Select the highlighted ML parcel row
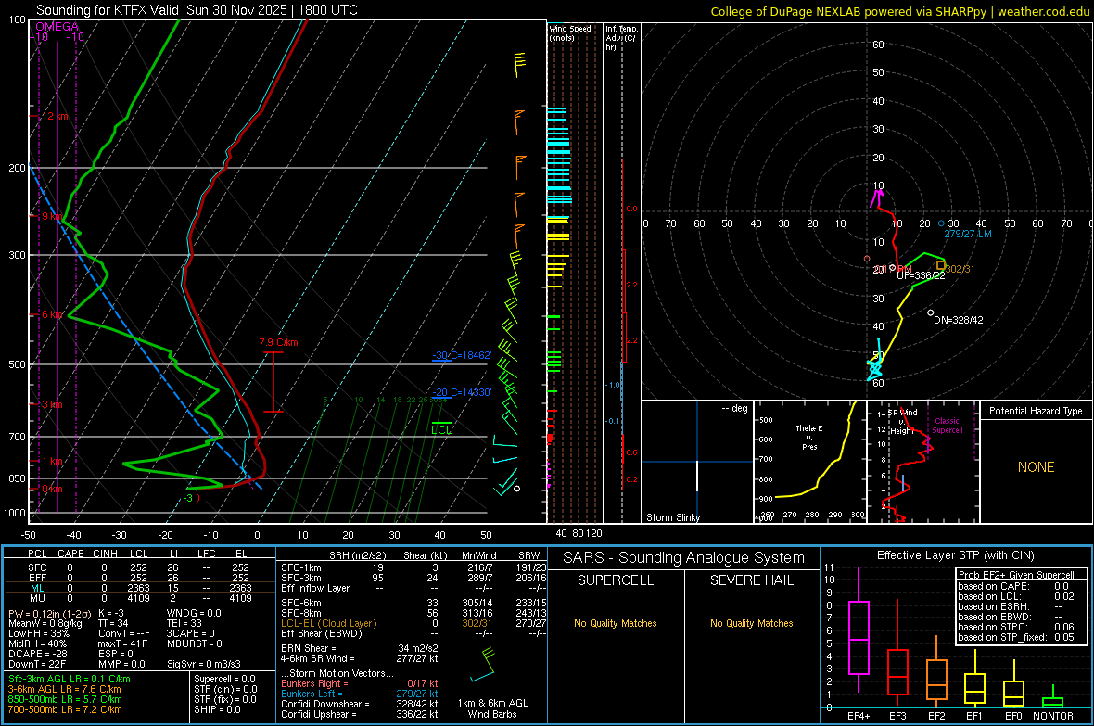Viewport: 1094px width, 726px height. click(139, 588)
